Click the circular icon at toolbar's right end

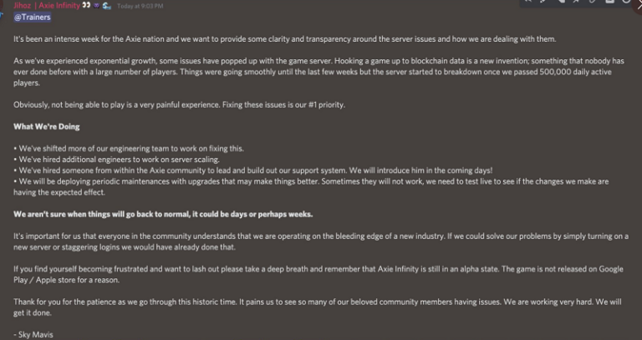[x=626, y=2]
